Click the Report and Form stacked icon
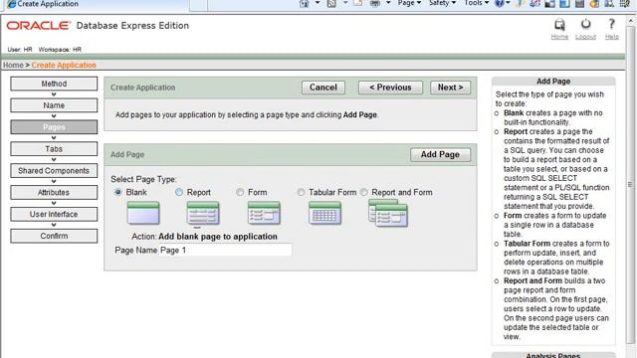 (x=387, y=213)
